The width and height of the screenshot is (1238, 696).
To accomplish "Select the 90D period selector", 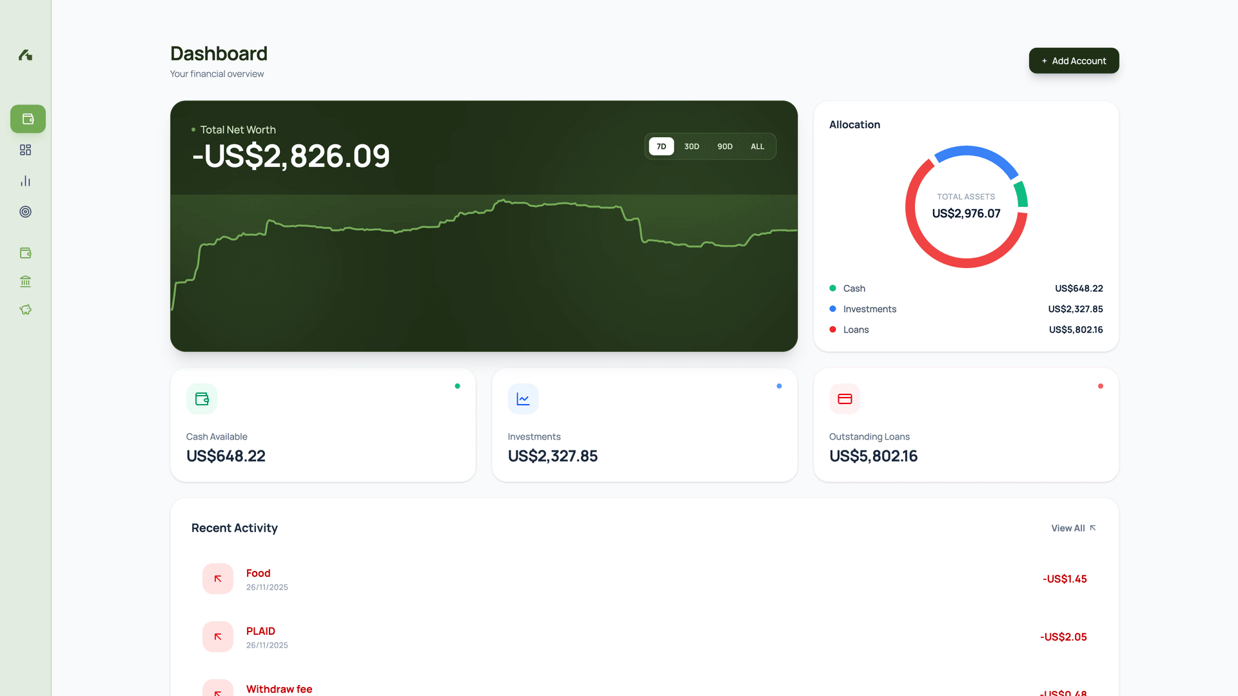I will coord(724,146).
